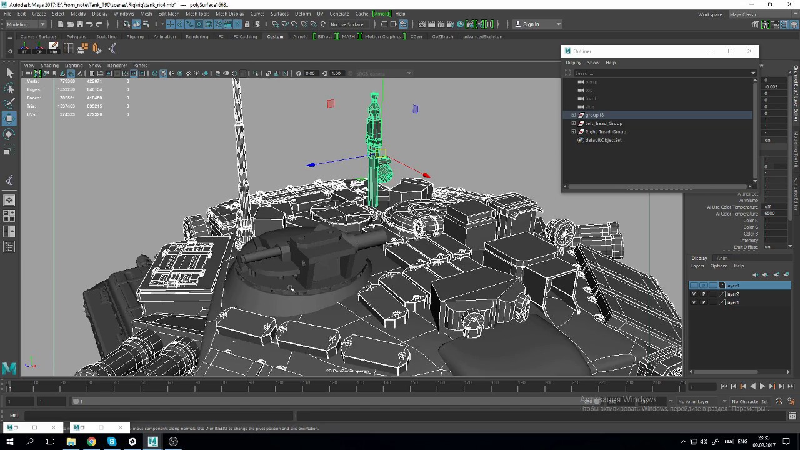Activate the Move tool in toolbox
800x450 pixels.
9,119
